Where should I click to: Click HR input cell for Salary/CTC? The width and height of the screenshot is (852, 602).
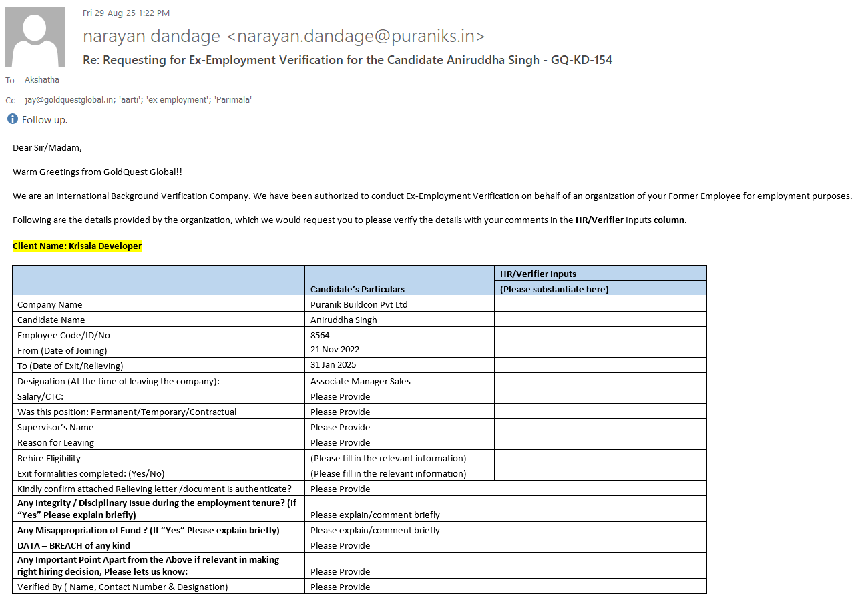(600, 396)
